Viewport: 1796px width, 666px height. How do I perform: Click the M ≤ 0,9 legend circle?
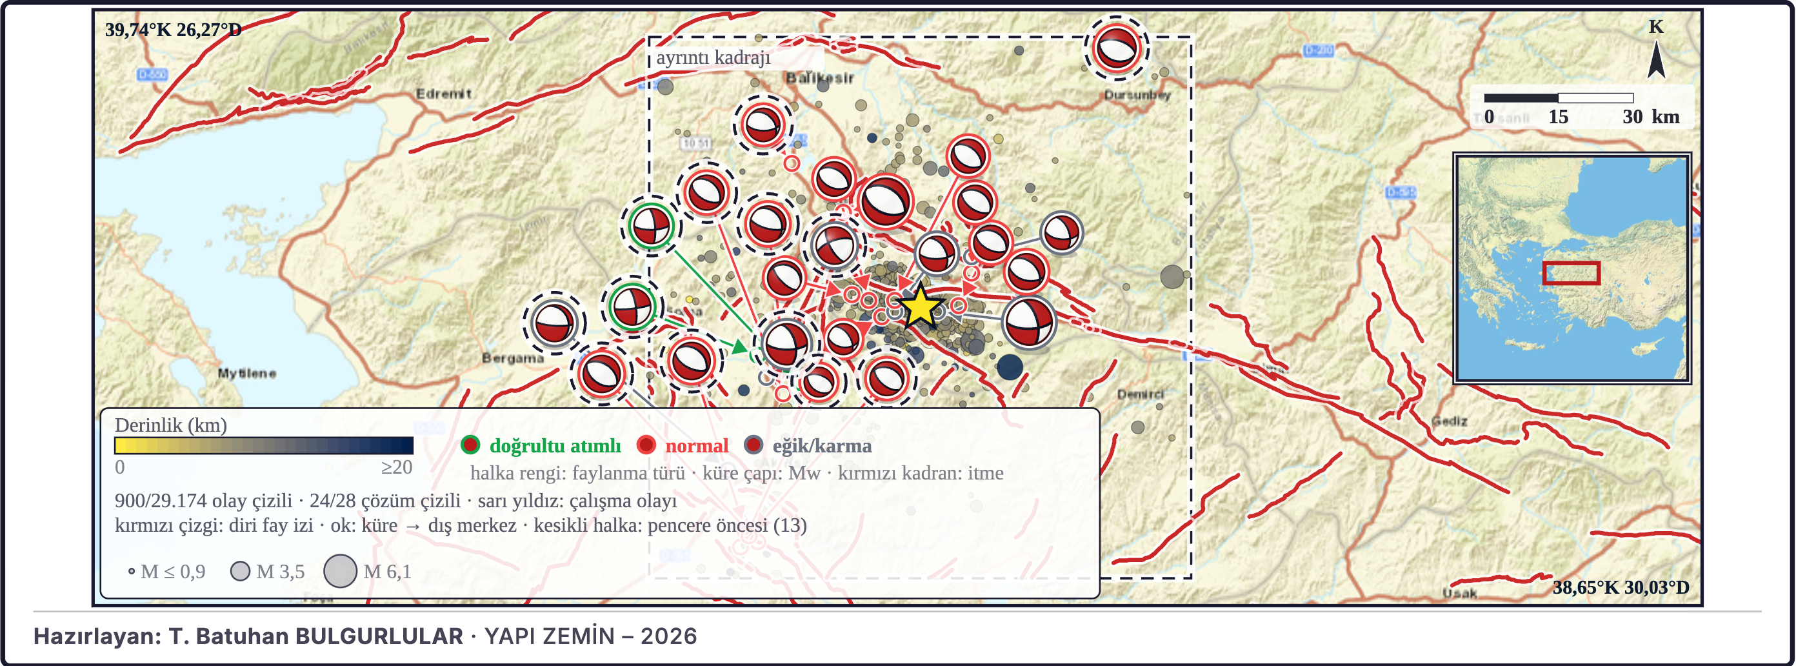[x=131, y=571]
